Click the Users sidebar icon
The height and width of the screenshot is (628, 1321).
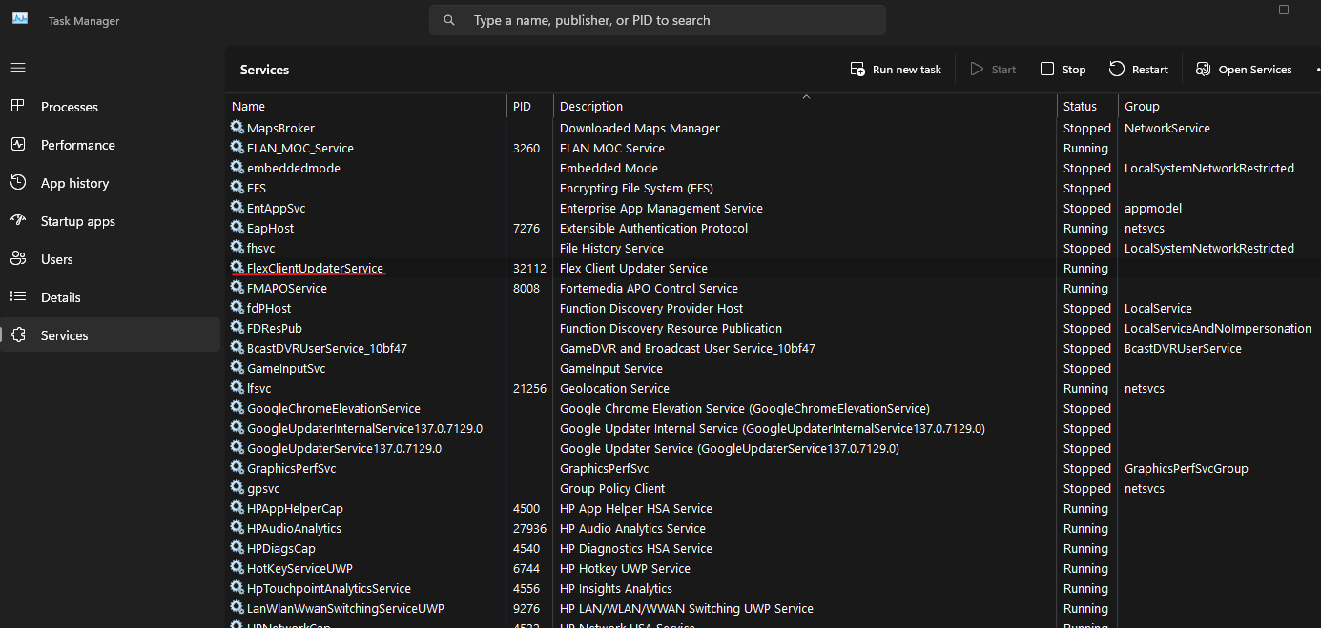click(18, 259)
